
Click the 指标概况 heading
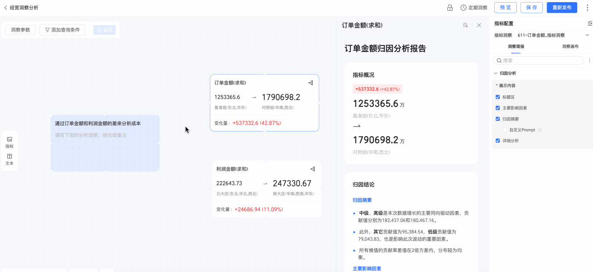364,75
